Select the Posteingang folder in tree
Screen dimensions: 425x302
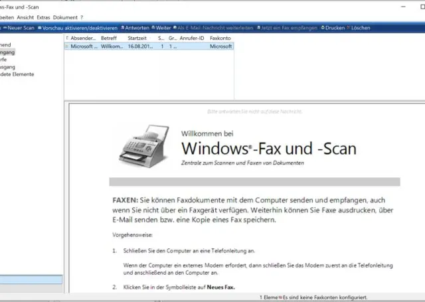(7, 52)
